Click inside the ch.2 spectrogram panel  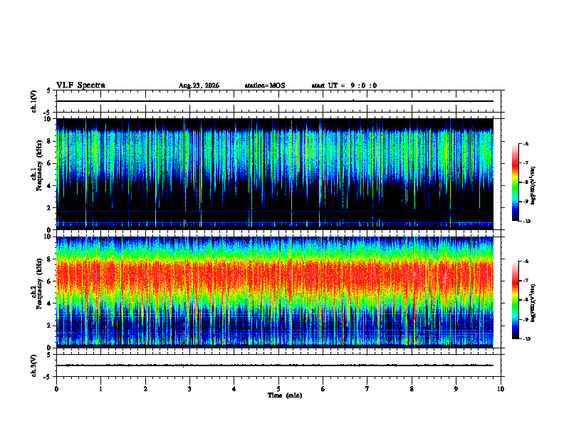click(275, 292)
